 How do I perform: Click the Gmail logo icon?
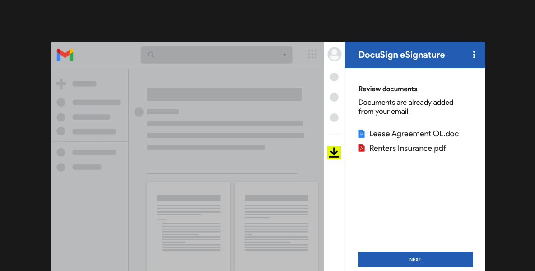pyautogui.click(x=65, y=55)
